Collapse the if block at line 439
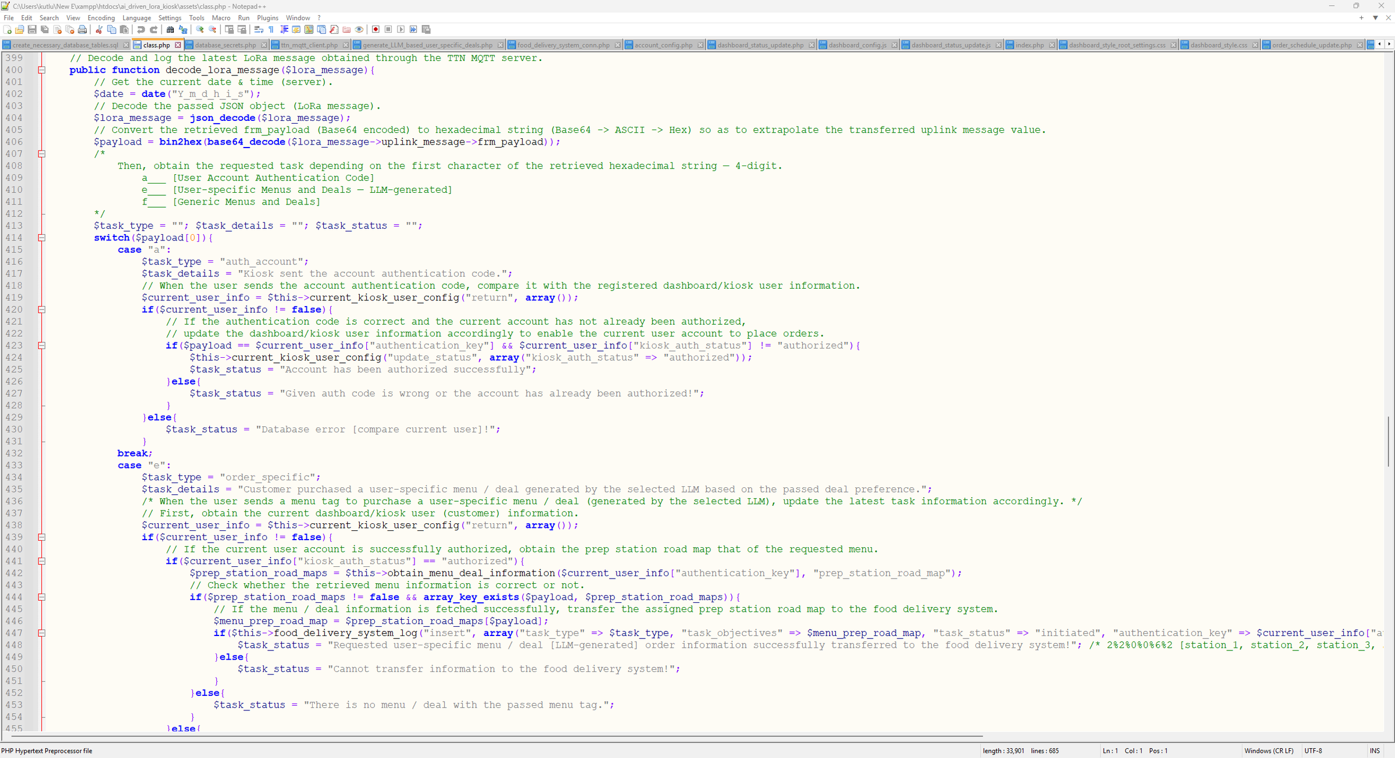 coord(42,537)
